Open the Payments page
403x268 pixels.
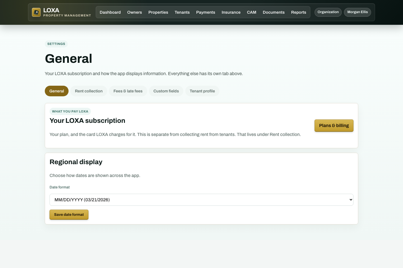coord(206,12)
